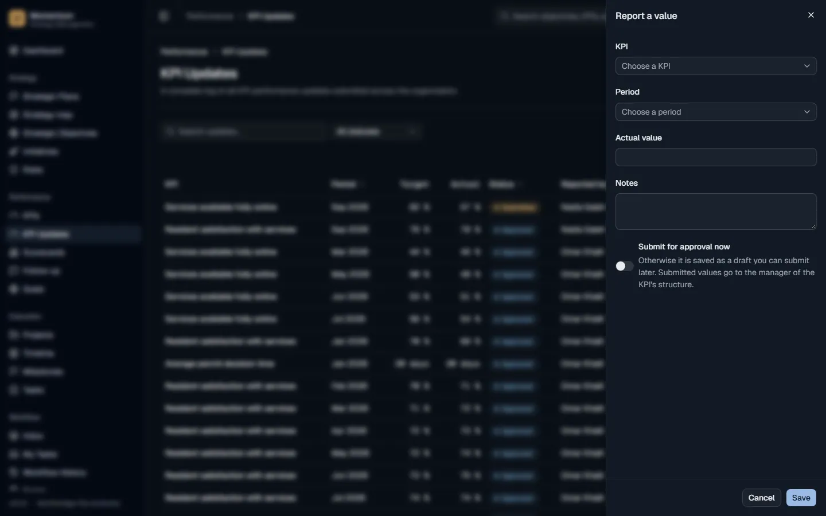This screenshot has height=516, width=826.
Task: Focus the Notes text area
Action: pos(716,212)
